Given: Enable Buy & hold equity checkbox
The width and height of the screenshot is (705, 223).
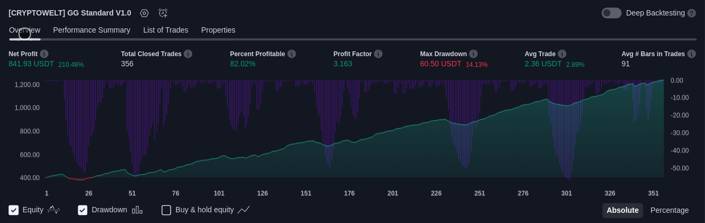Looking at the screenshot, I should click(x=166, y=210).
